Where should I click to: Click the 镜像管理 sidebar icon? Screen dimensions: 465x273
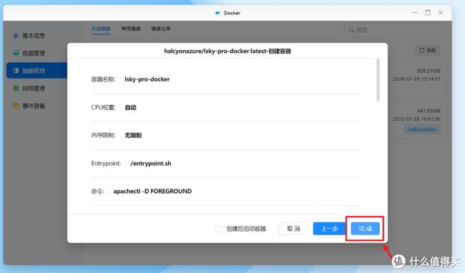(x=16, y=71)
